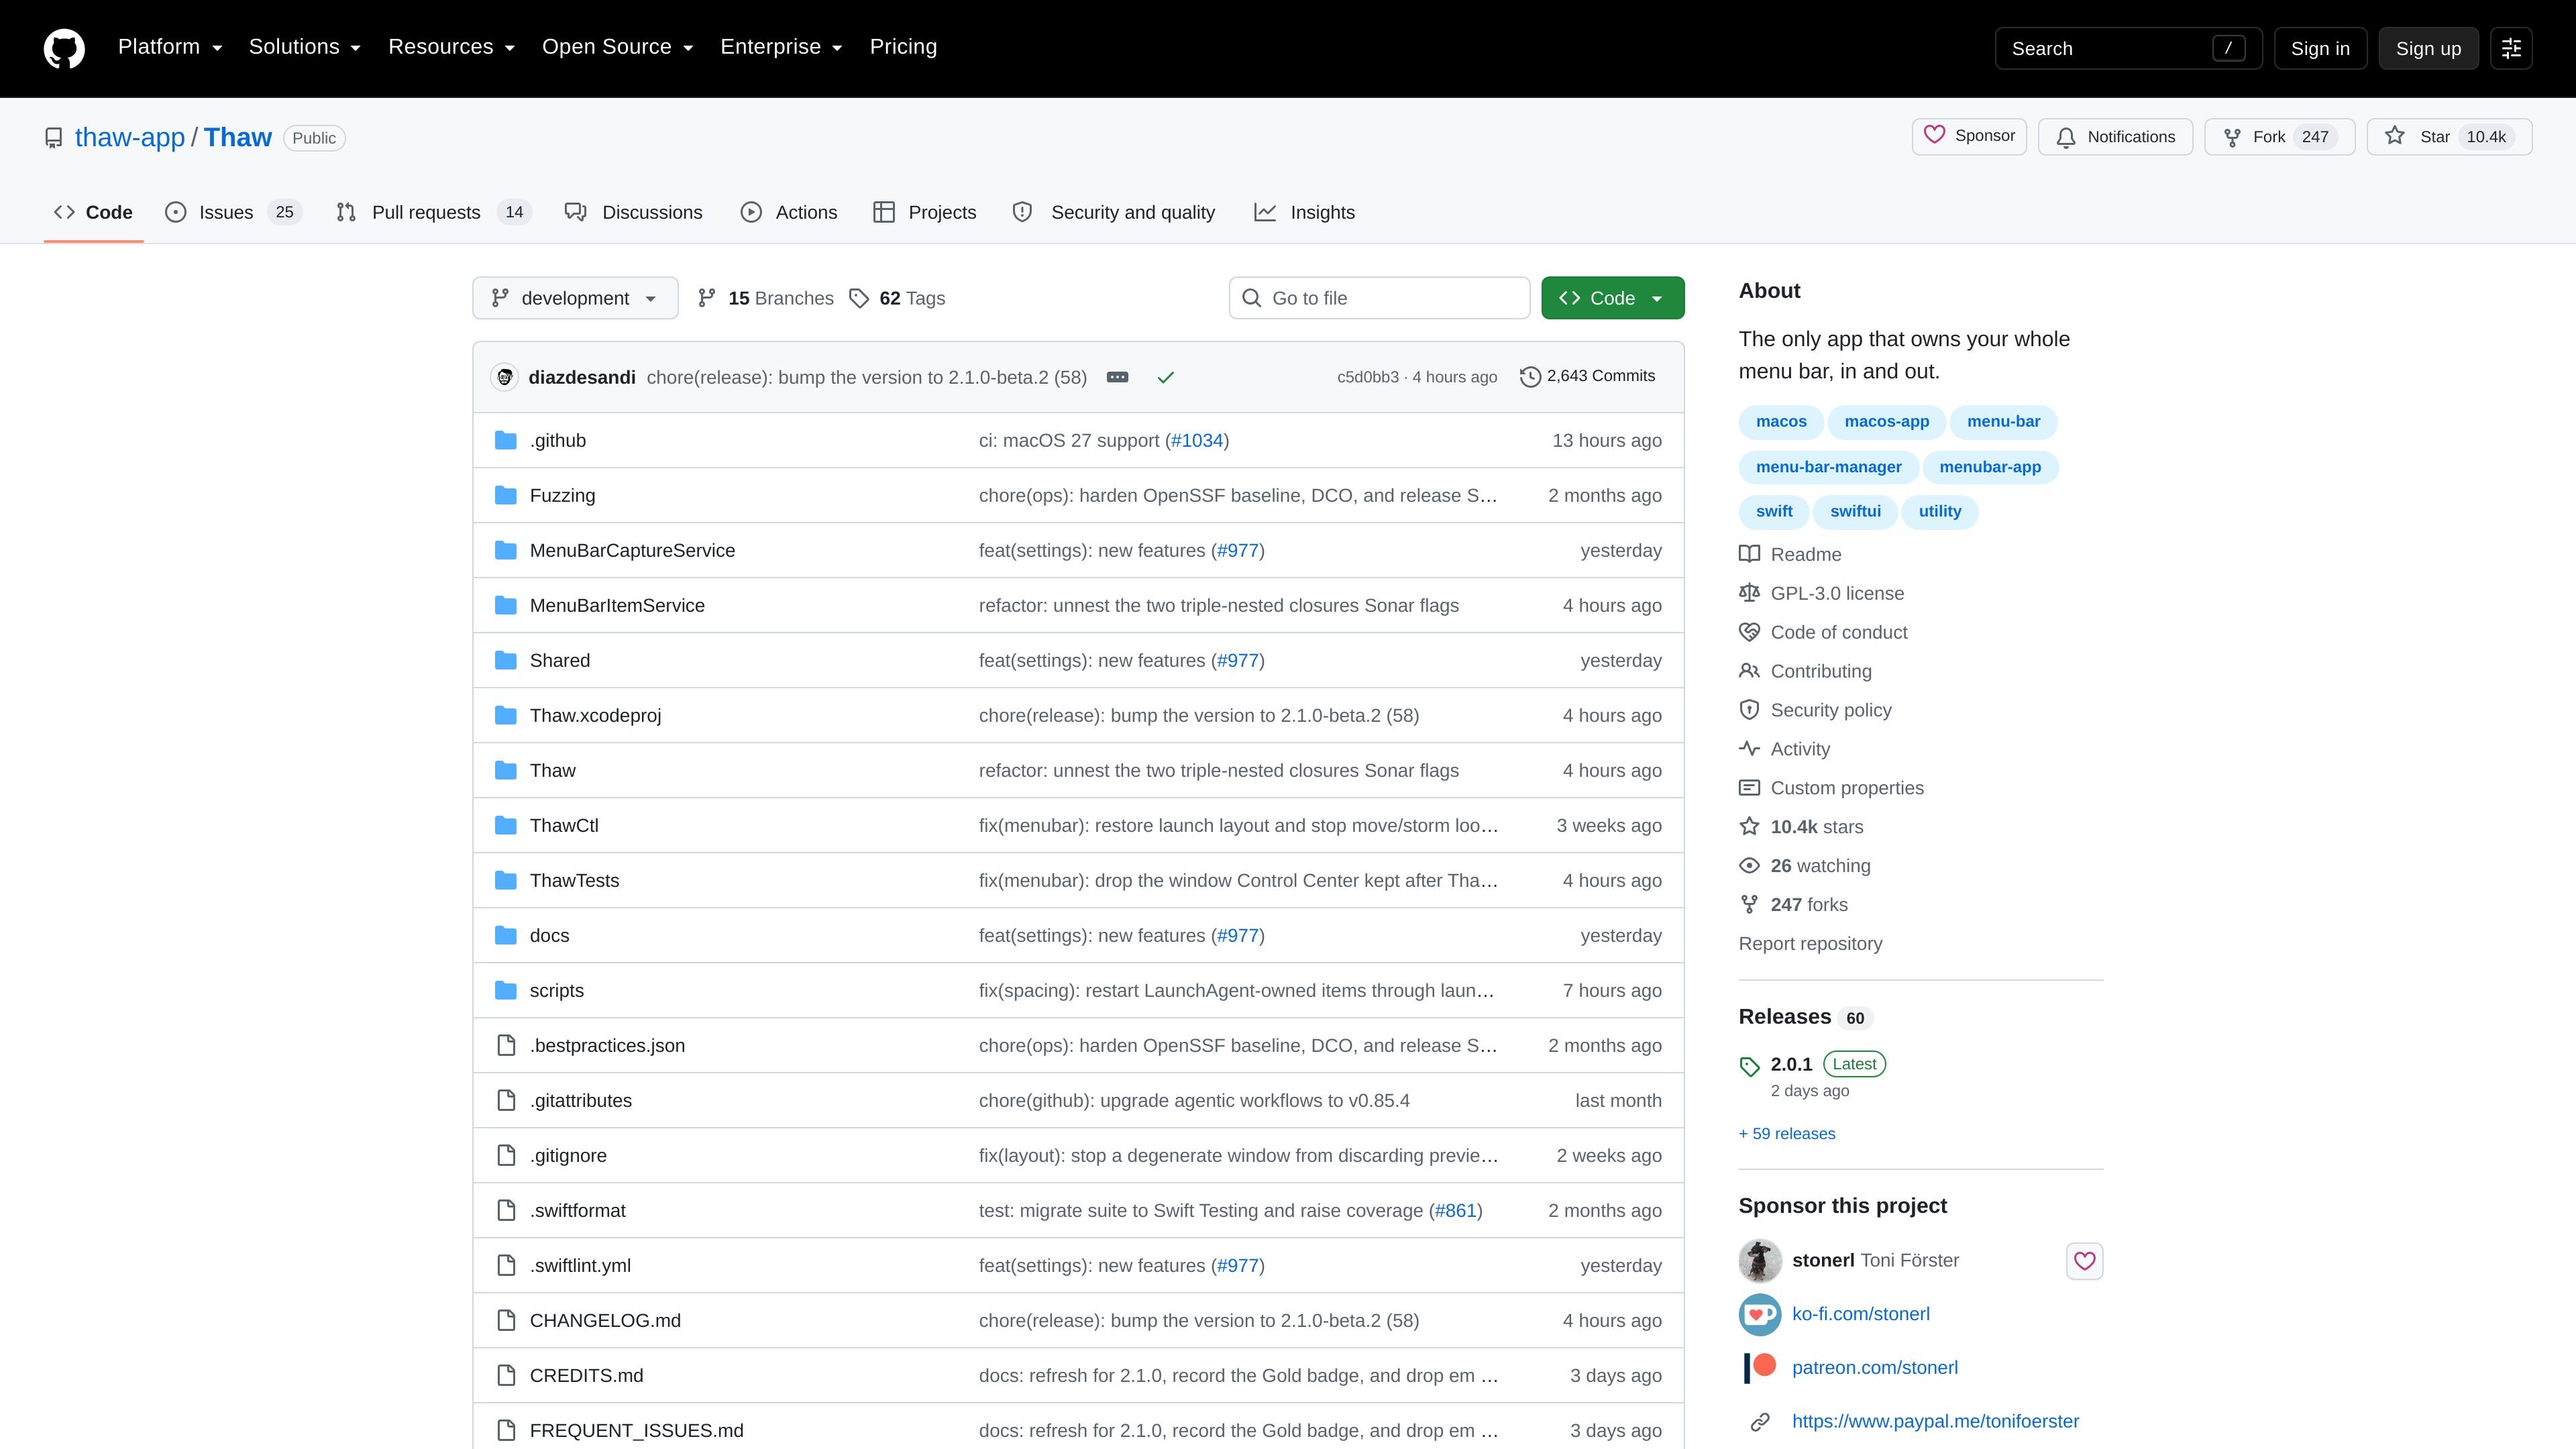Click the stonerl sponsor avatar
Viewport: 2576px width, 1449px height.
pyautogui.click(x=1760, y=1260)
